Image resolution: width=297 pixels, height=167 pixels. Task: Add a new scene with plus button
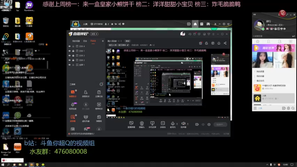[103, 41]
